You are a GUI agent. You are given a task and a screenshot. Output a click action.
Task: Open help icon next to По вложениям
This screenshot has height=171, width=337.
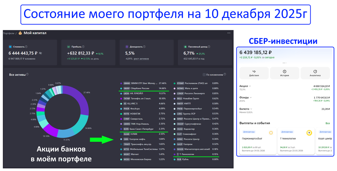coord(225,75)
